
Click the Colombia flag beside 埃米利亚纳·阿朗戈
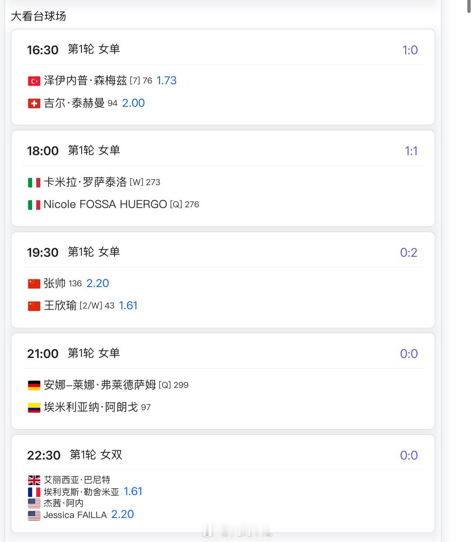(x=34, y=408)
